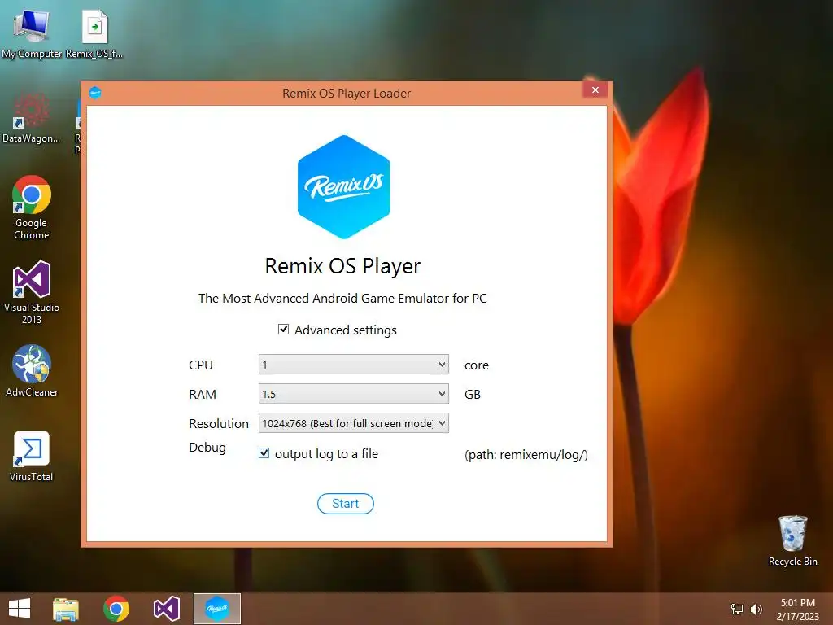Click the network tray icon
The width and height of the screenshot is (833, 625).
click(x=737, y=609)
